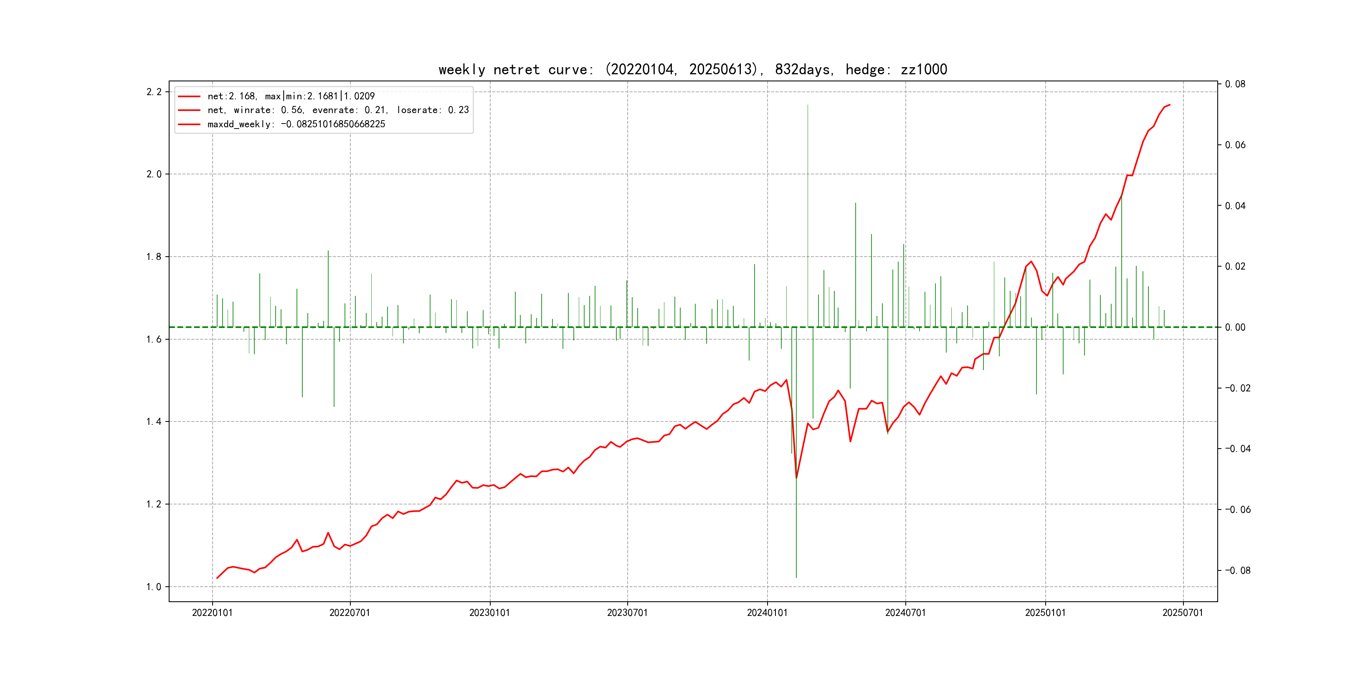This screenshot has width=1353, height=676.
Task: Click the 20220101 x-axis label
Action: coord(212,613)
